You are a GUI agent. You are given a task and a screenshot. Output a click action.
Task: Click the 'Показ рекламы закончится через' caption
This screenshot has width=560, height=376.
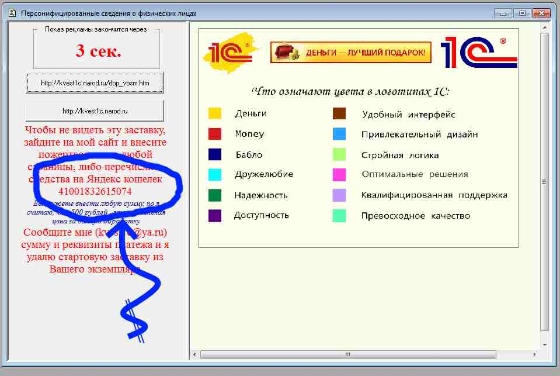pos(96,29)
